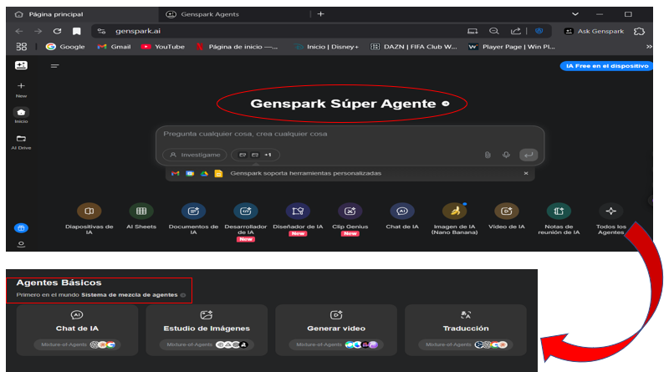
Task: Open the tab list dropdown chevron
Action: [x=575, y=14]
